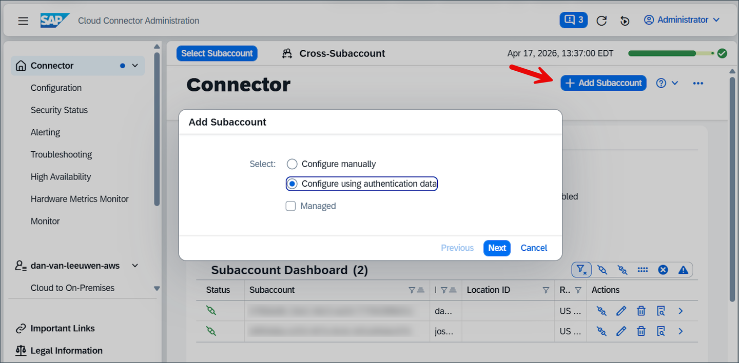Collapse the Connector navigation group
739x363 pixels.
135,66
